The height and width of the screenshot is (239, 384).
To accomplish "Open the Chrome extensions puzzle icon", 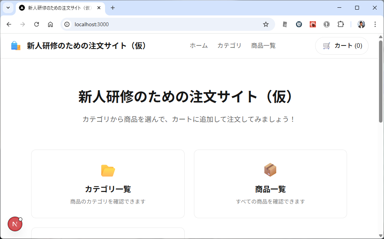I will click(x=341, y=24).
